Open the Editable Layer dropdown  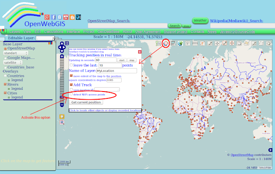click(x=45, y=38)
